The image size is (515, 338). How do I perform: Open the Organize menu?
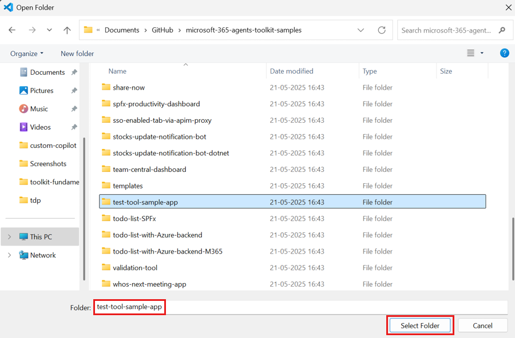click(x=26, y=54)
